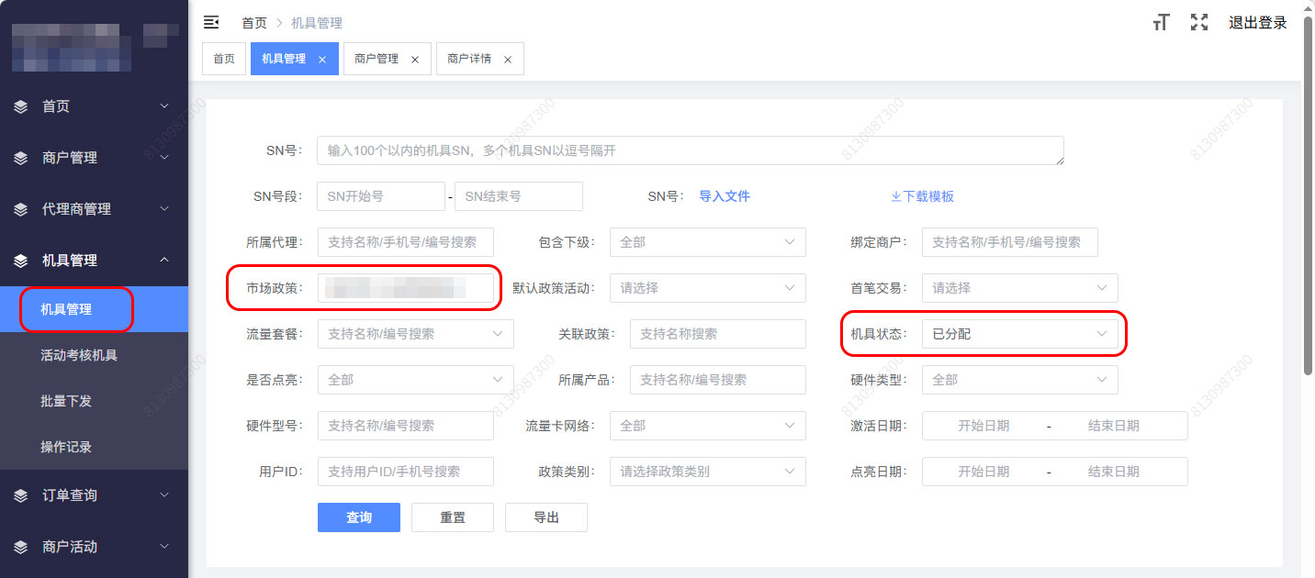
Task: Open the 硬件类型 dropdown
Action: click(x=1019, y=380)
